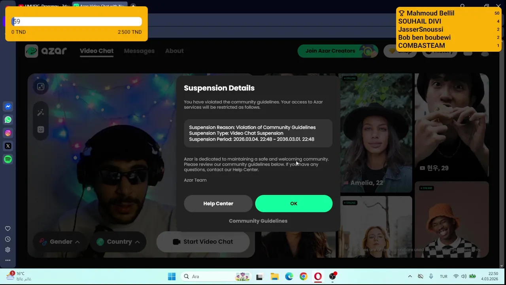Click the Azar Team signature text
Image resolution: width=506 pixels, height=285 pixels.
pyautogui.click(x=195, y=180)
